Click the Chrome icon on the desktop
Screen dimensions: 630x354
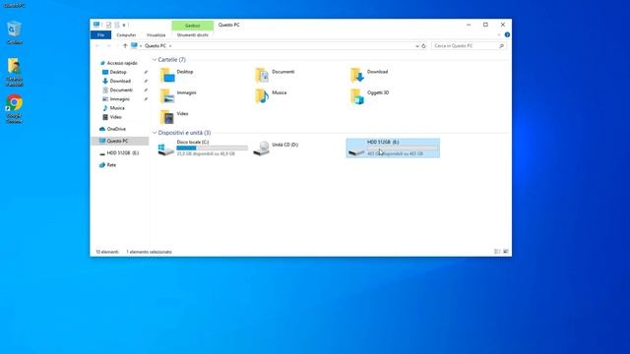(x=15, y=102)
